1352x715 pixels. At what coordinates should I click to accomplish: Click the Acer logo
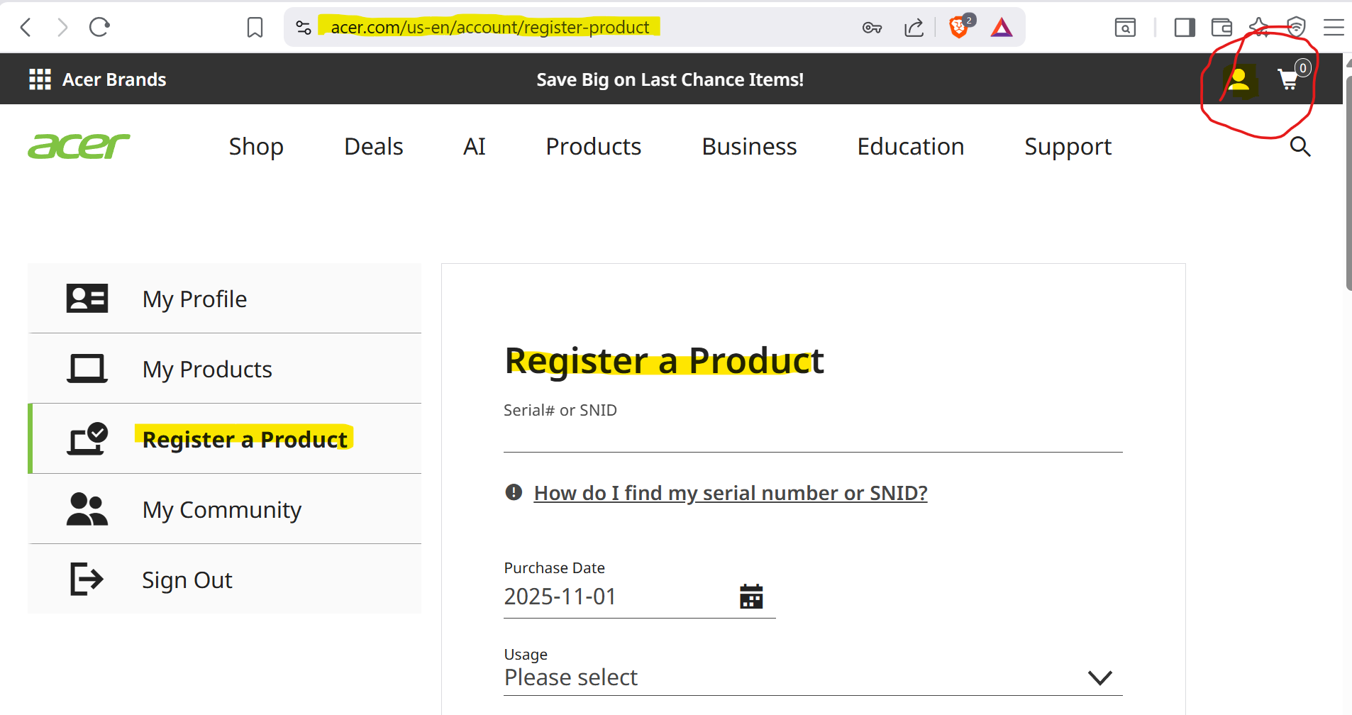[79, 146]
